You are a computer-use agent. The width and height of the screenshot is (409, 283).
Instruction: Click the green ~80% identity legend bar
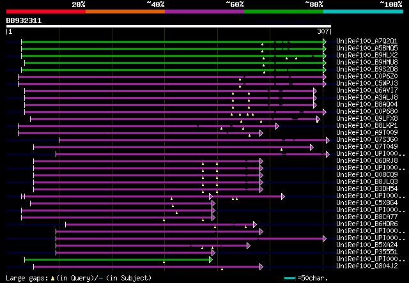pos(284,11)
